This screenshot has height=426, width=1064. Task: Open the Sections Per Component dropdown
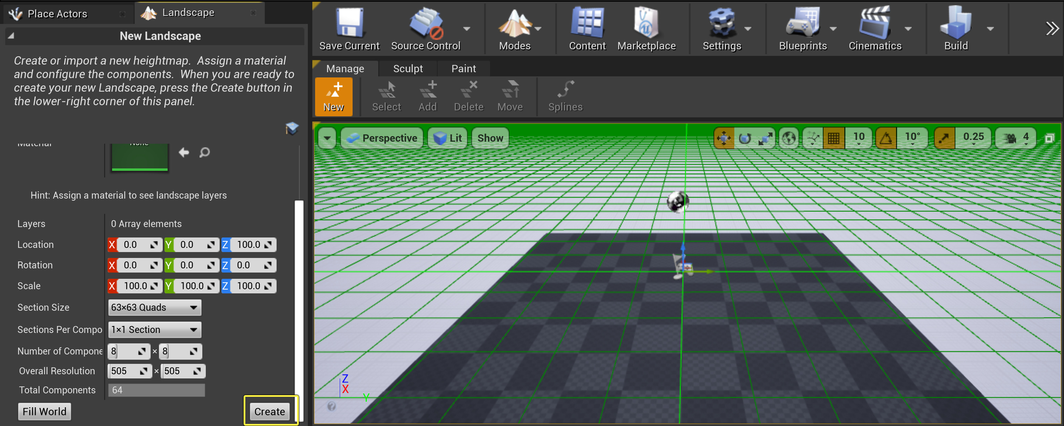154,330
